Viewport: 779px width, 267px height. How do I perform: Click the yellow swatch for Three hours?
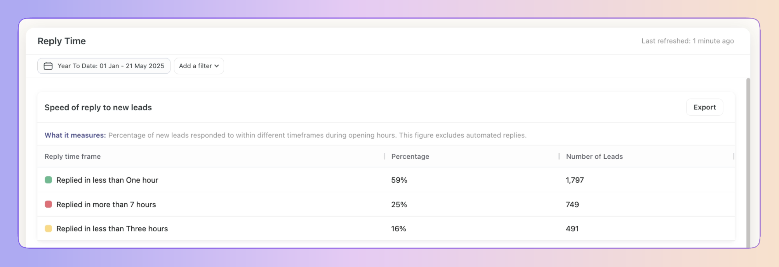49,228
